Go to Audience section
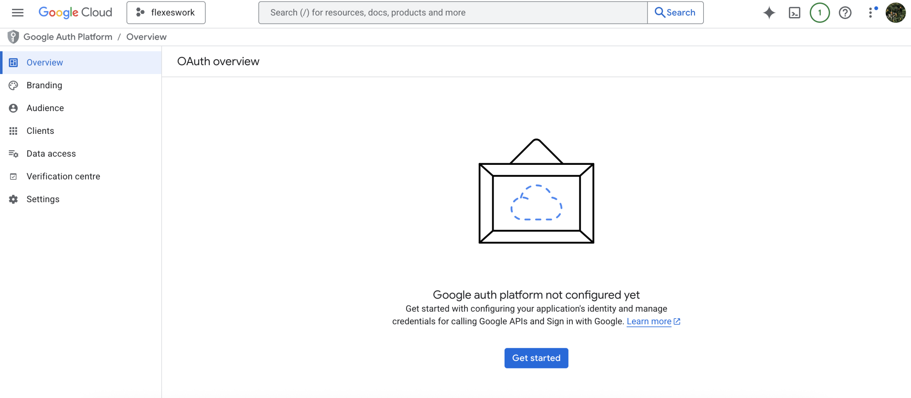This screenshot has height=398, width=911. (45, 108)
